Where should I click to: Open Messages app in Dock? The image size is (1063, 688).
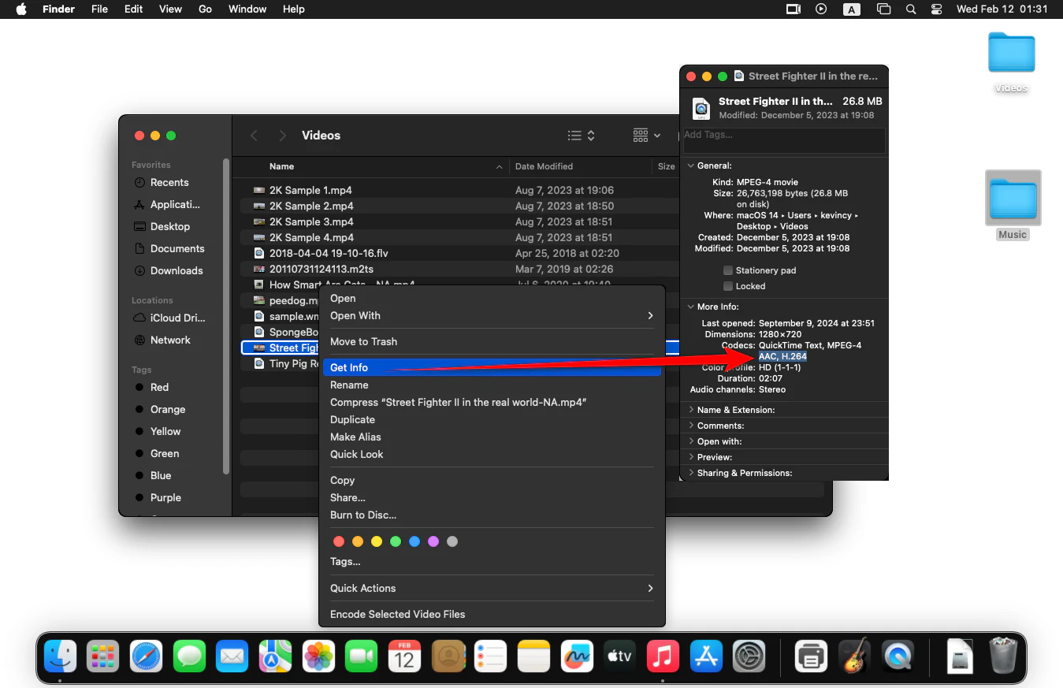coord(189,656)
